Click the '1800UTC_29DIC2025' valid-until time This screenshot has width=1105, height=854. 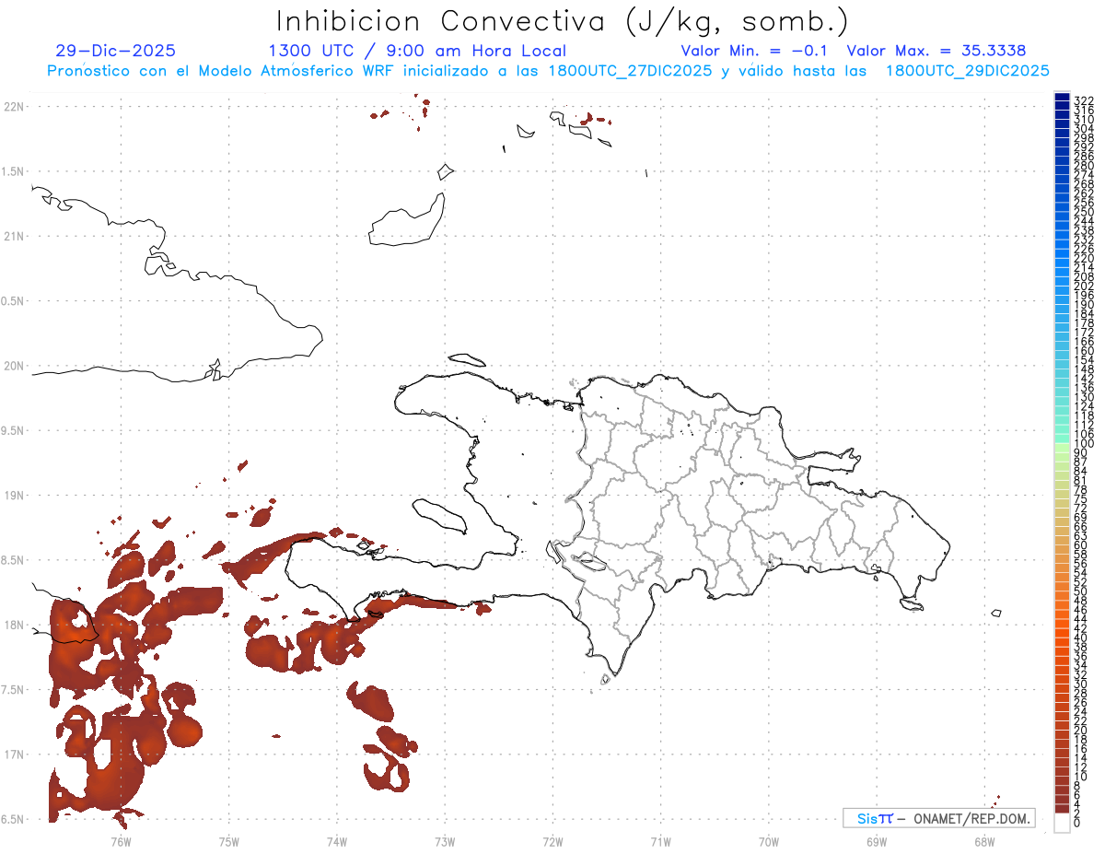pyautogui.click(x=967, y=71)
